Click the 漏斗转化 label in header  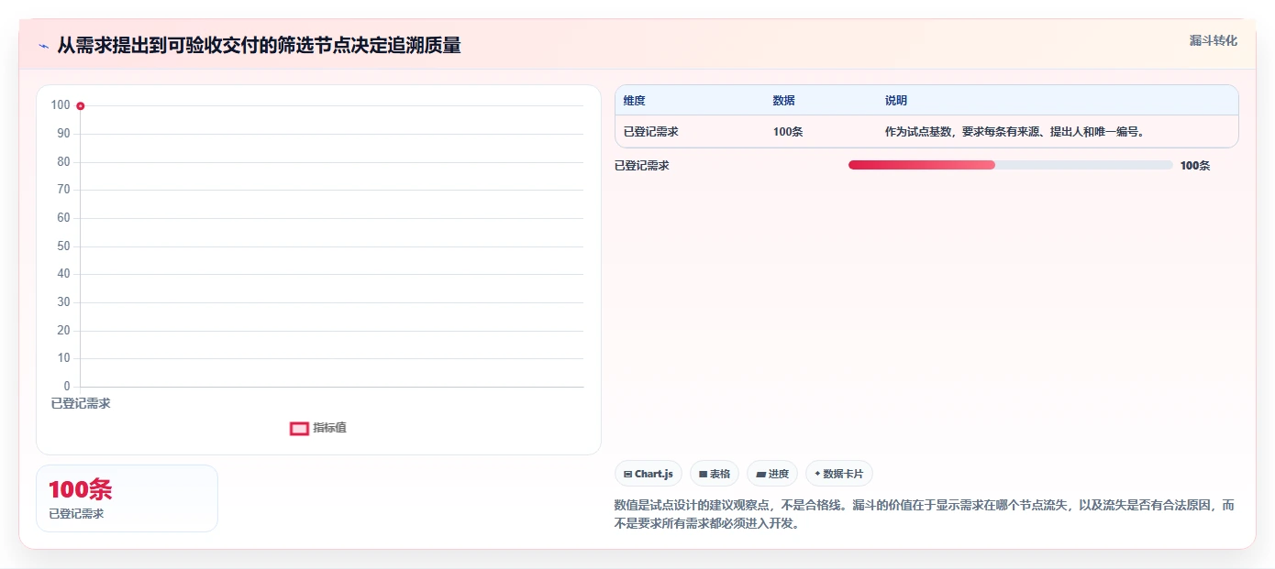tap(1213, 41)
